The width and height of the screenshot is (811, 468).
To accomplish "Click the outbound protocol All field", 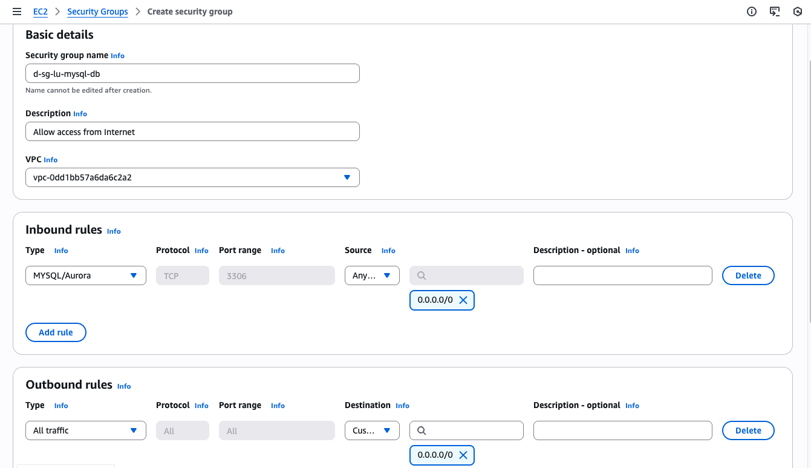I will [183, 430].
